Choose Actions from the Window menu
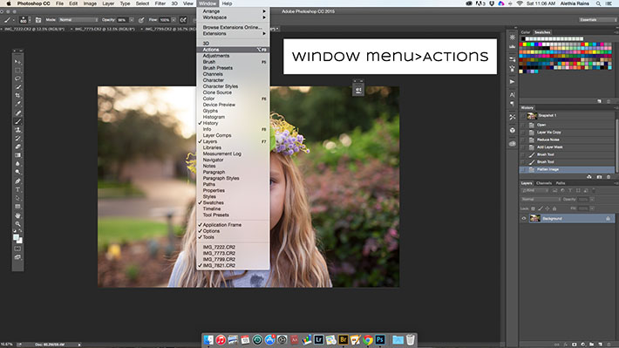The image size is (619, 348). [233, 50]
